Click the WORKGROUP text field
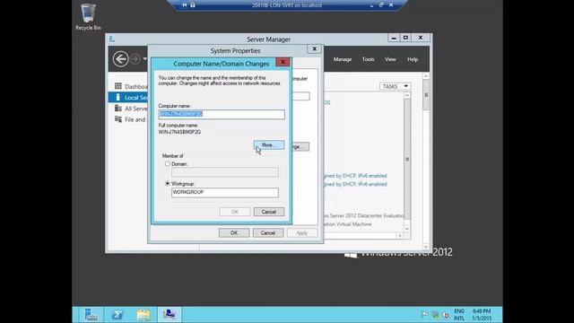Viewport: 574px width, 323px height. click(x=225, y=192)
